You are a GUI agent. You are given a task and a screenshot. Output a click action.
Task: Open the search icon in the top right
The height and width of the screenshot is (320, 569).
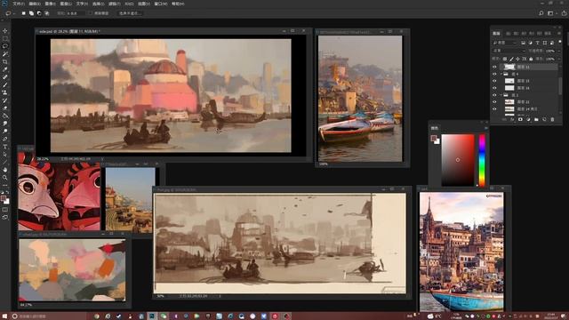click(x=541, y=13)
